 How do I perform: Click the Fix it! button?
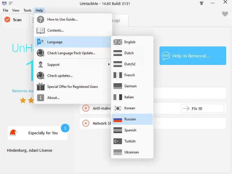(202, 108)
